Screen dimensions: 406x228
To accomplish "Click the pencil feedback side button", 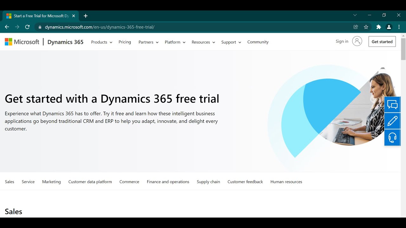I will coord(392,121).
